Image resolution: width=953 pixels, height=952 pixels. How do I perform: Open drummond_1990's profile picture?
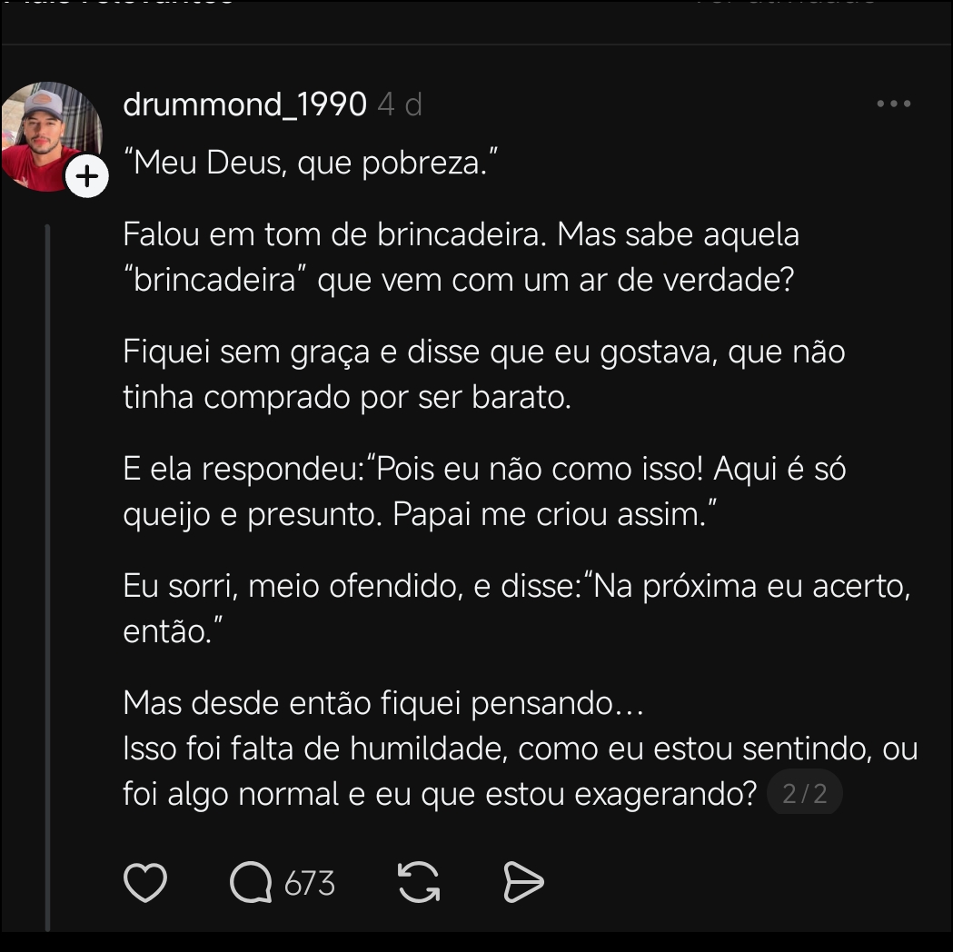[x=50, y=134]
